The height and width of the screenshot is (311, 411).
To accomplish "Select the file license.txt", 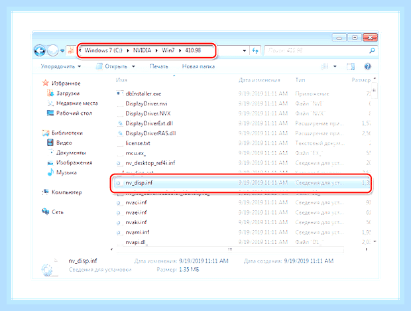I will tap(138, 143).
